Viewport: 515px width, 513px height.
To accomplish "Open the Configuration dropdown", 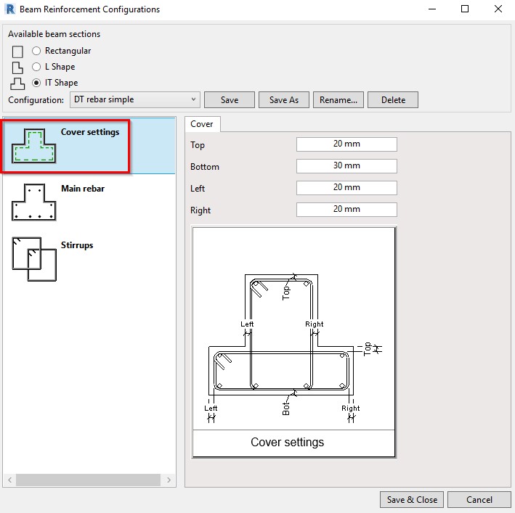I will (x=134, y=99).
